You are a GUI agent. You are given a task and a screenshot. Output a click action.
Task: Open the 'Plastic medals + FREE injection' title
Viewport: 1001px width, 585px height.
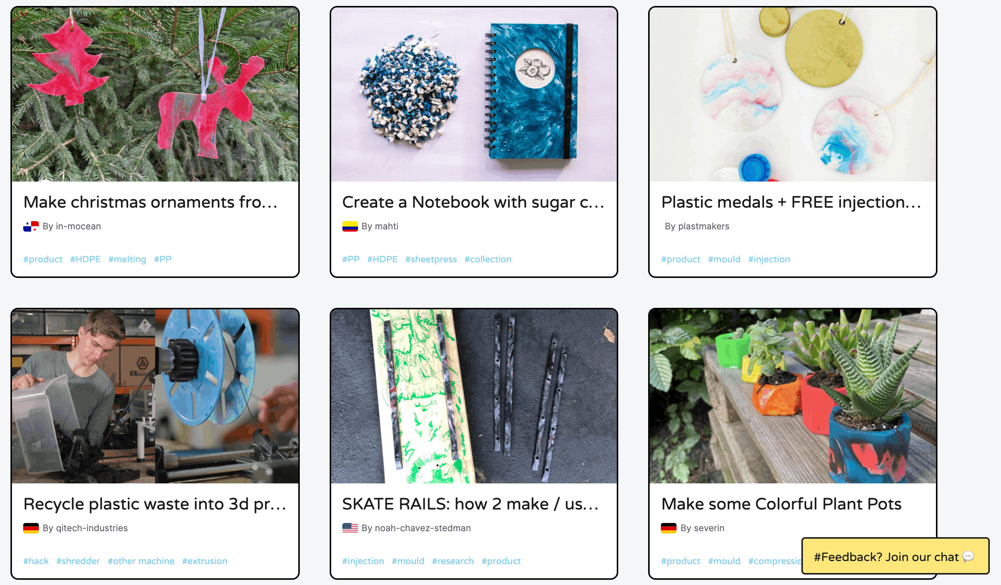click(x=791, y=202)
